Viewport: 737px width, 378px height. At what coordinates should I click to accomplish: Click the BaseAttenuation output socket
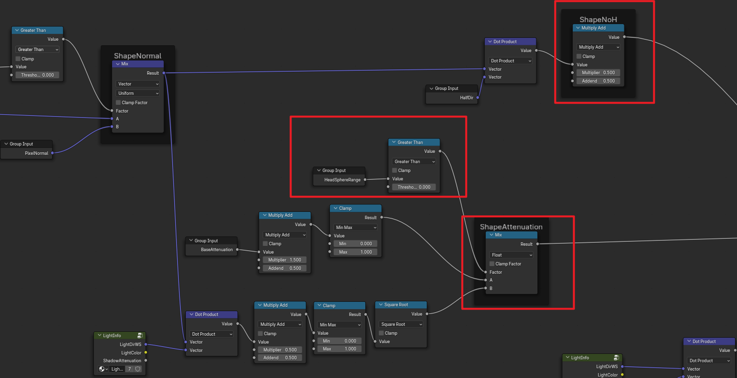[x=237, y=250]
